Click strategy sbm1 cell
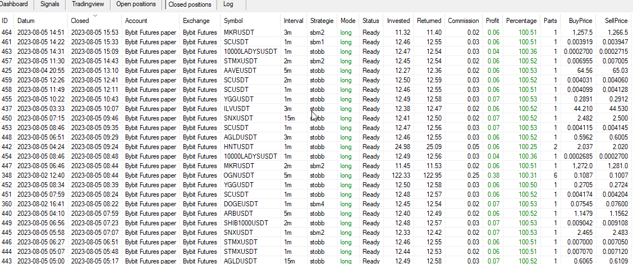 [317, 42]
